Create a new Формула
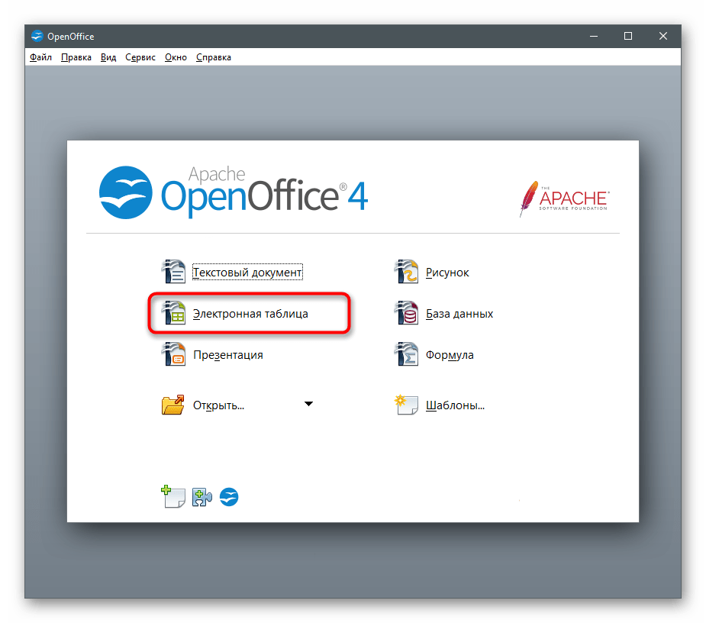706x623 pixels. (450, 355)
